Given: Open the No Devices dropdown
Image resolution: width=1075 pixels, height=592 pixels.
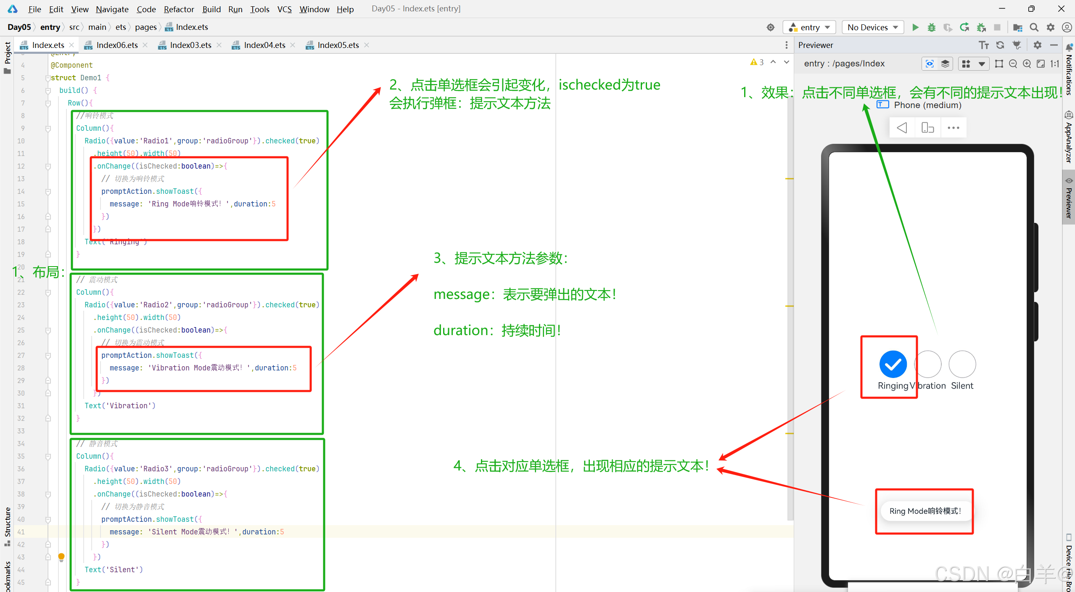Looking at the screenshot, I should (x=872, y=27).
